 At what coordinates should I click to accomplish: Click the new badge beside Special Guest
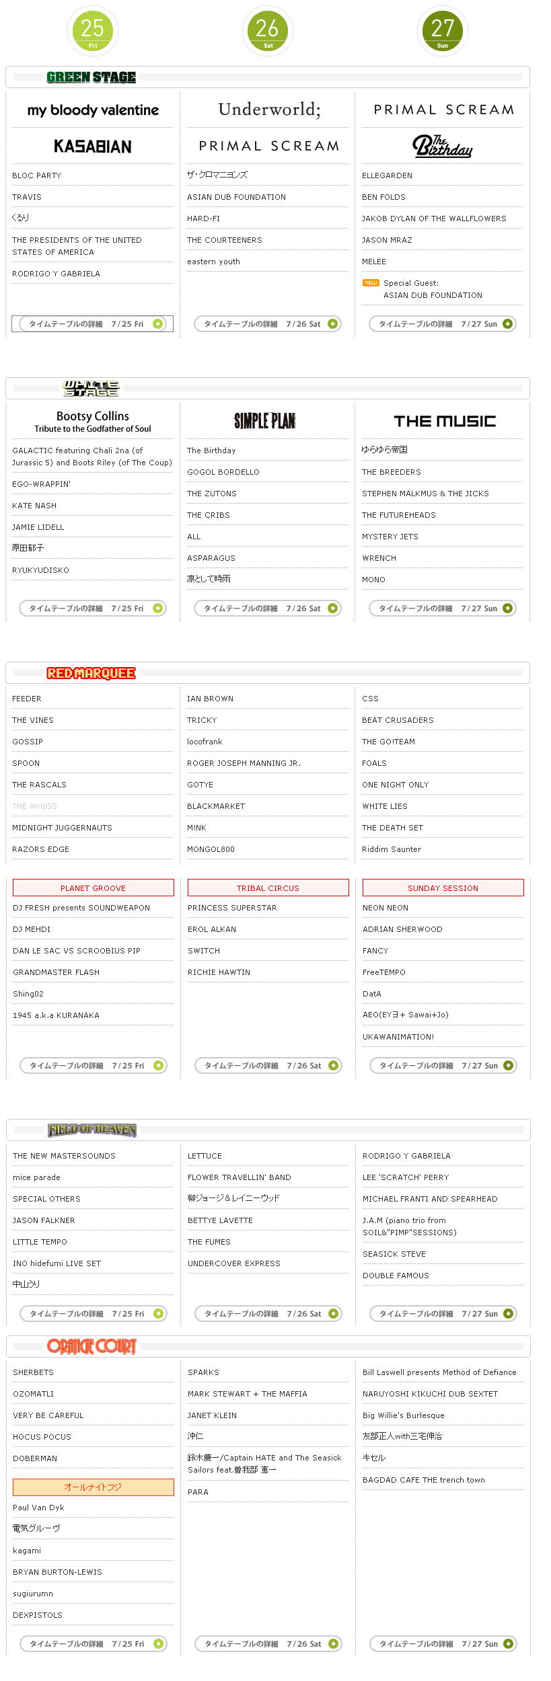tap(371, 283)
